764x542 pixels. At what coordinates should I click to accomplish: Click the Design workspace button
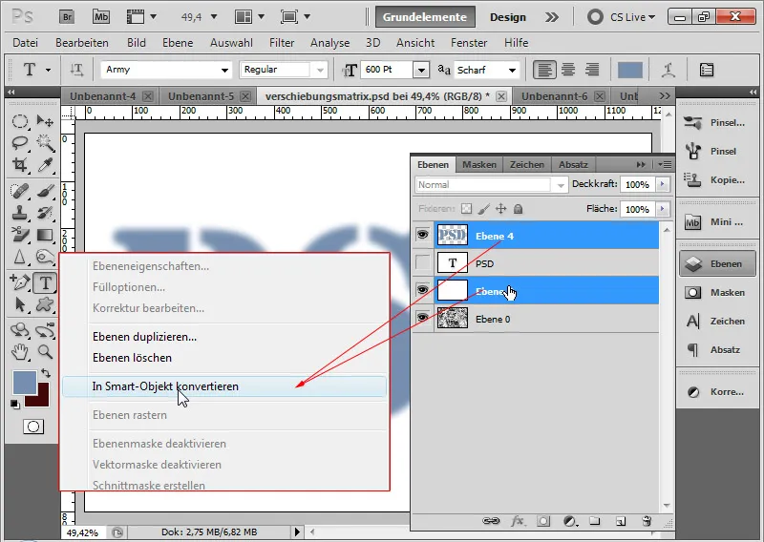(508, 17)
